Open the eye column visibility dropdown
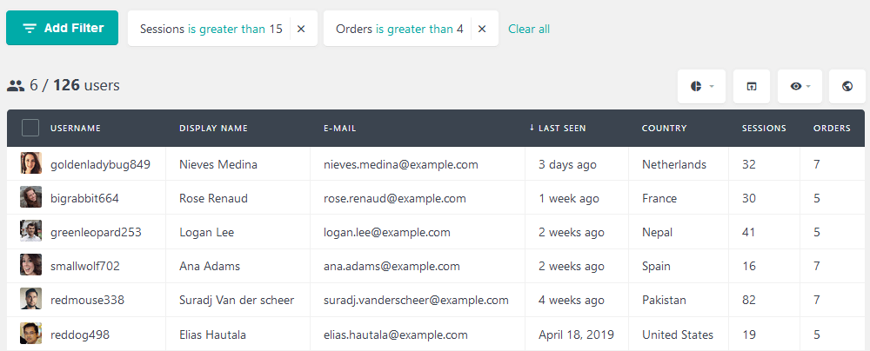Image resolution: width=870 pixels, height=351 pixels. tap(800, 86)
